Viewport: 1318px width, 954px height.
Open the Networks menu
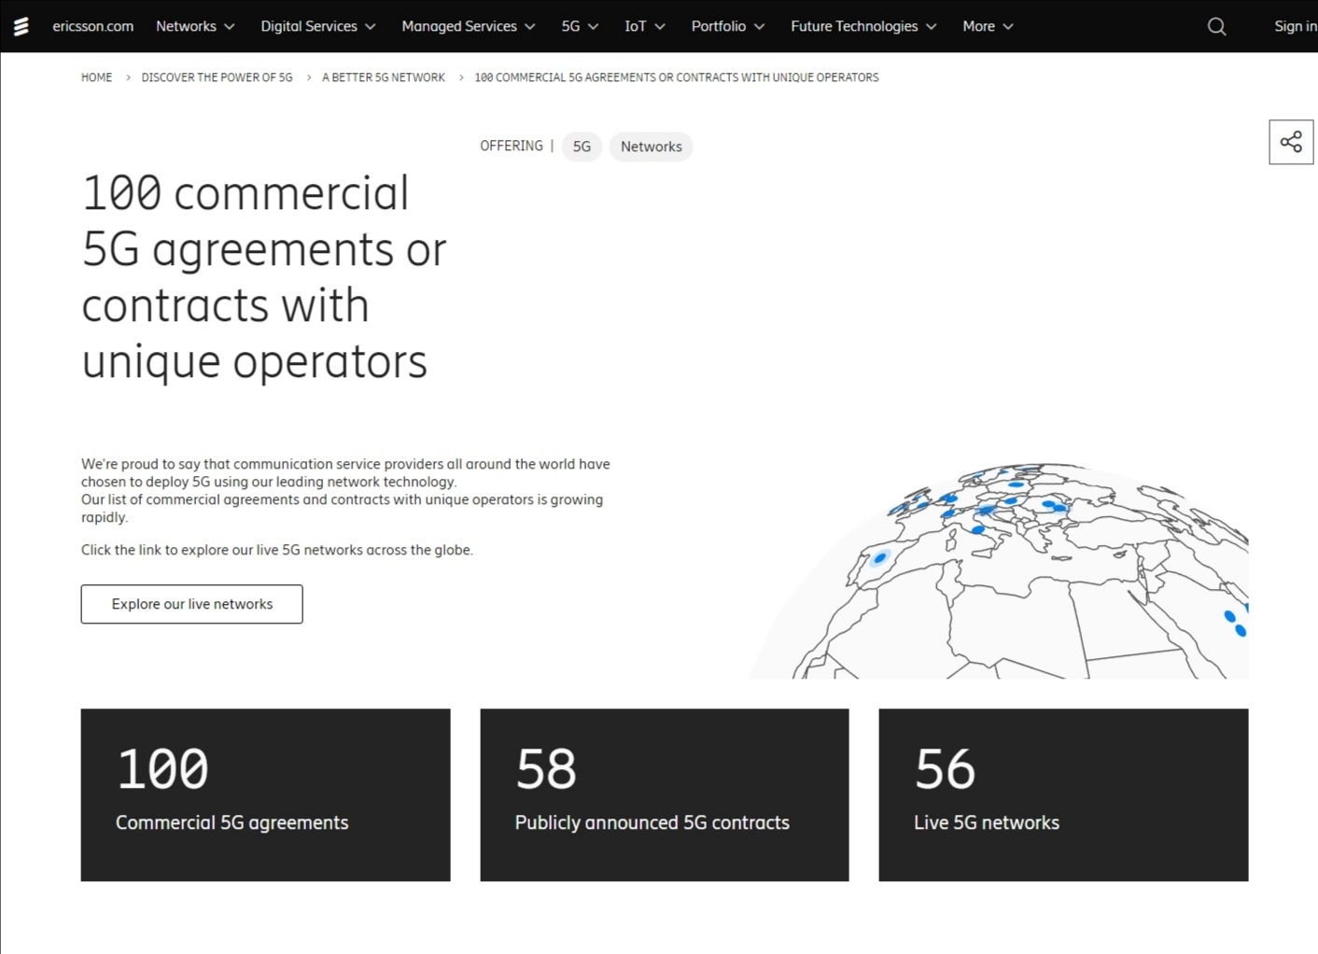point(195,26)
